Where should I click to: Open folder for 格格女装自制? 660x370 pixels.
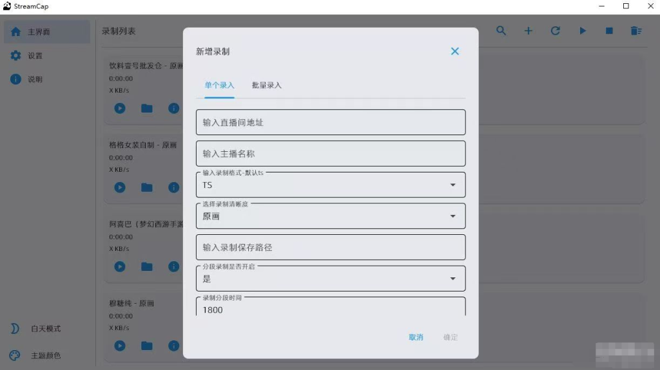tap(146, 187)
